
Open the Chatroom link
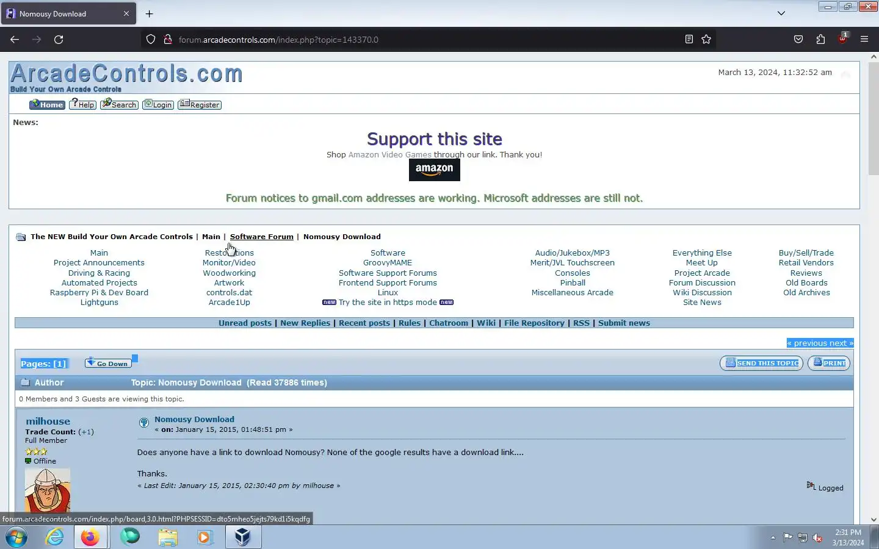click(449, 323)
